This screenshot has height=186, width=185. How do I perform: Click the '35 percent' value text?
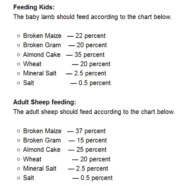(x=89, y=55)
